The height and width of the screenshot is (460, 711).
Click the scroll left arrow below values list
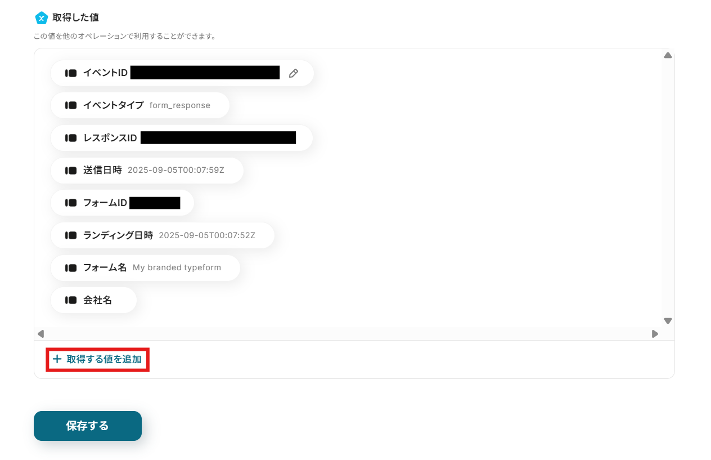40,334
